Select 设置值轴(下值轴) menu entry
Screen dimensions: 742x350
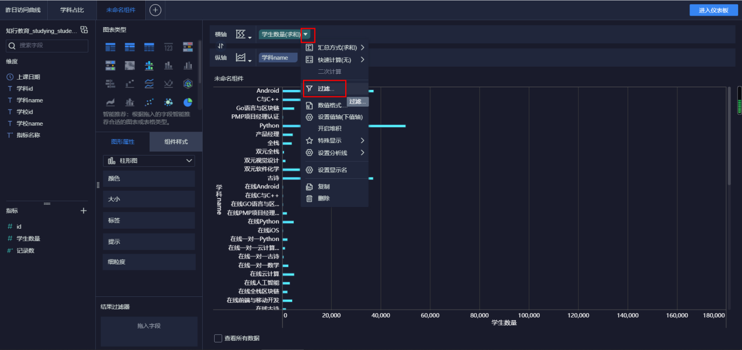(334, 117)
